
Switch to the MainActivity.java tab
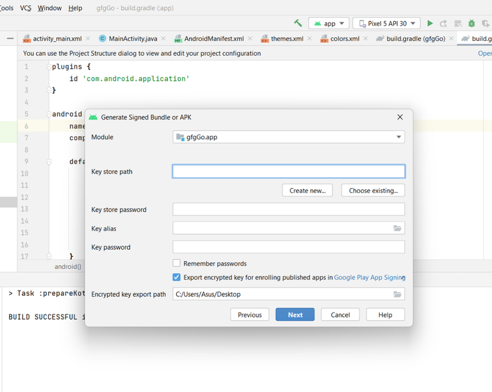133,38
